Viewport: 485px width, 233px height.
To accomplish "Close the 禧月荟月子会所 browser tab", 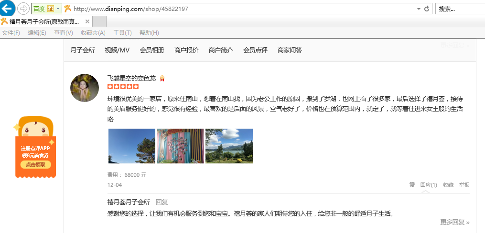I will (x=87, y=21).
